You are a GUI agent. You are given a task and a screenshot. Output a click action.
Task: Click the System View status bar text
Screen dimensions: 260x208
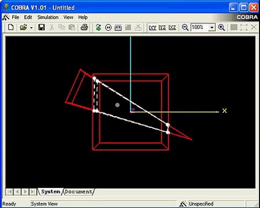(44, 204)
